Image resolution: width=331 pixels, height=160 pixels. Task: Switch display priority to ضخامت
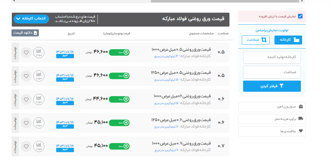pyautogui.click(x=256, y=40)
